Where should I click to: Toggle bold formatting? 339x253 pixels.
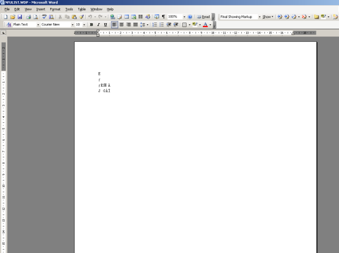click(x=92, y=25)
